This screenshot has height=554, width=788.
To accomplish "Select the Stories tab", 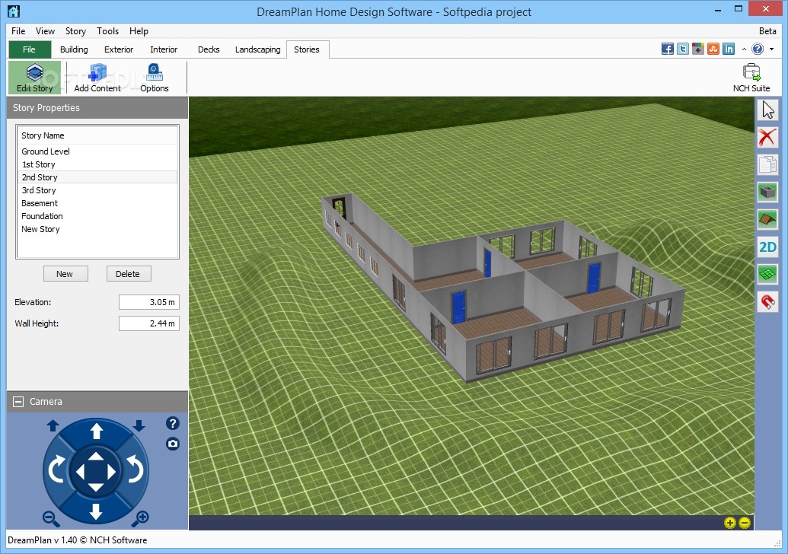I will pos(307,49).
